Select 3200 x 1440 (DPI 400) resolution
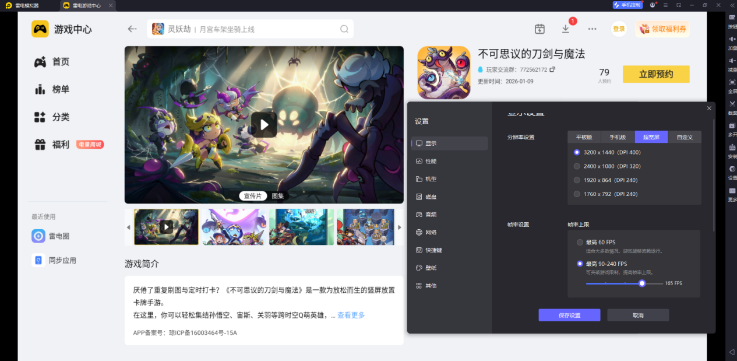The height and width of the screenshot is (361, 737). click(607, 152)
